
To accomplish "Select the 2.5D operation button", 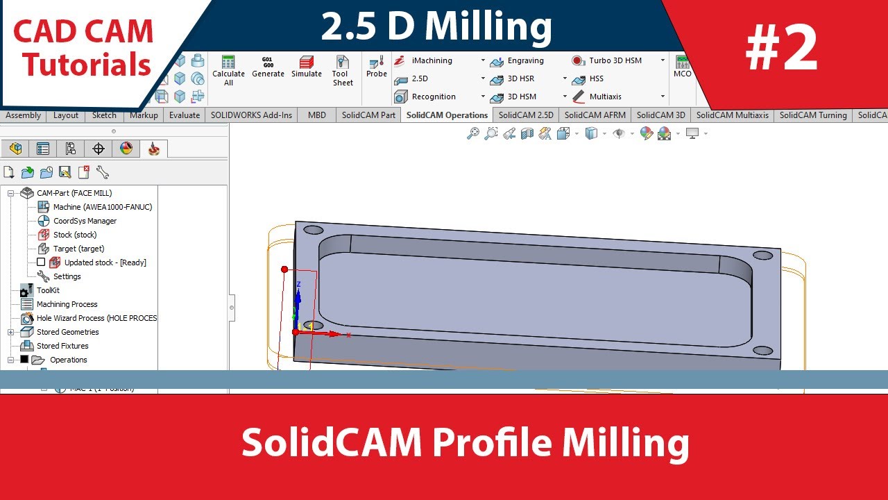I will (x=411, y=78).
